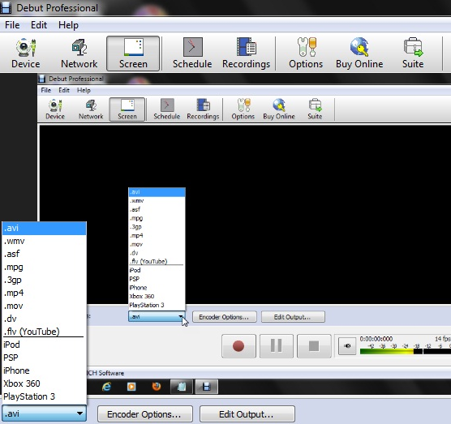Image resolution: width=451 pixels, height=424 pixels.
Task: Click the small Encoder Options... button
Action: tap(225, 317)
